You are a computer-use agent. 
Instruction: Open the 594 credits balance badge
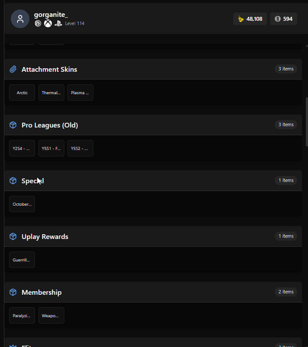click(x=283, y=19)
